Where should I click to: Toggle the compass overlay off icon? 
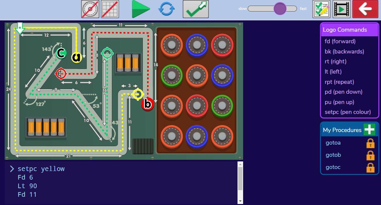(x=90, y=9)
